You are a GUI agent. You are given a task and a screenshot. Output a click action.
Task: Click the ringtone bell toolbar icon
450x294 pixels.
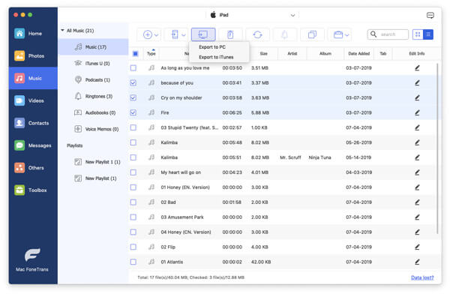tap(284, 34)
